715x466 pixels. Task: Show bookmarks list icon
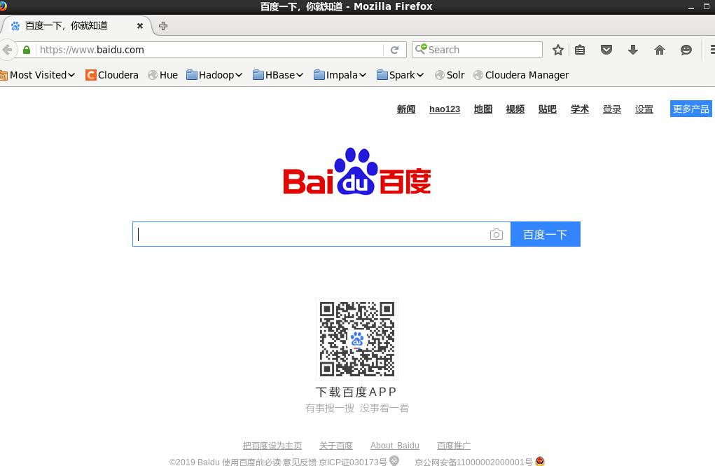[580, 50]
